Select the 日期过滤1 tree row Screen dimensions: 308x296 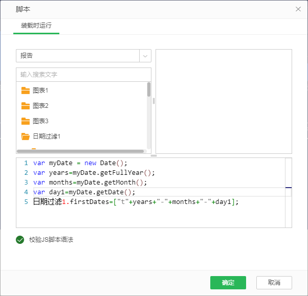(x=81, y=136)
